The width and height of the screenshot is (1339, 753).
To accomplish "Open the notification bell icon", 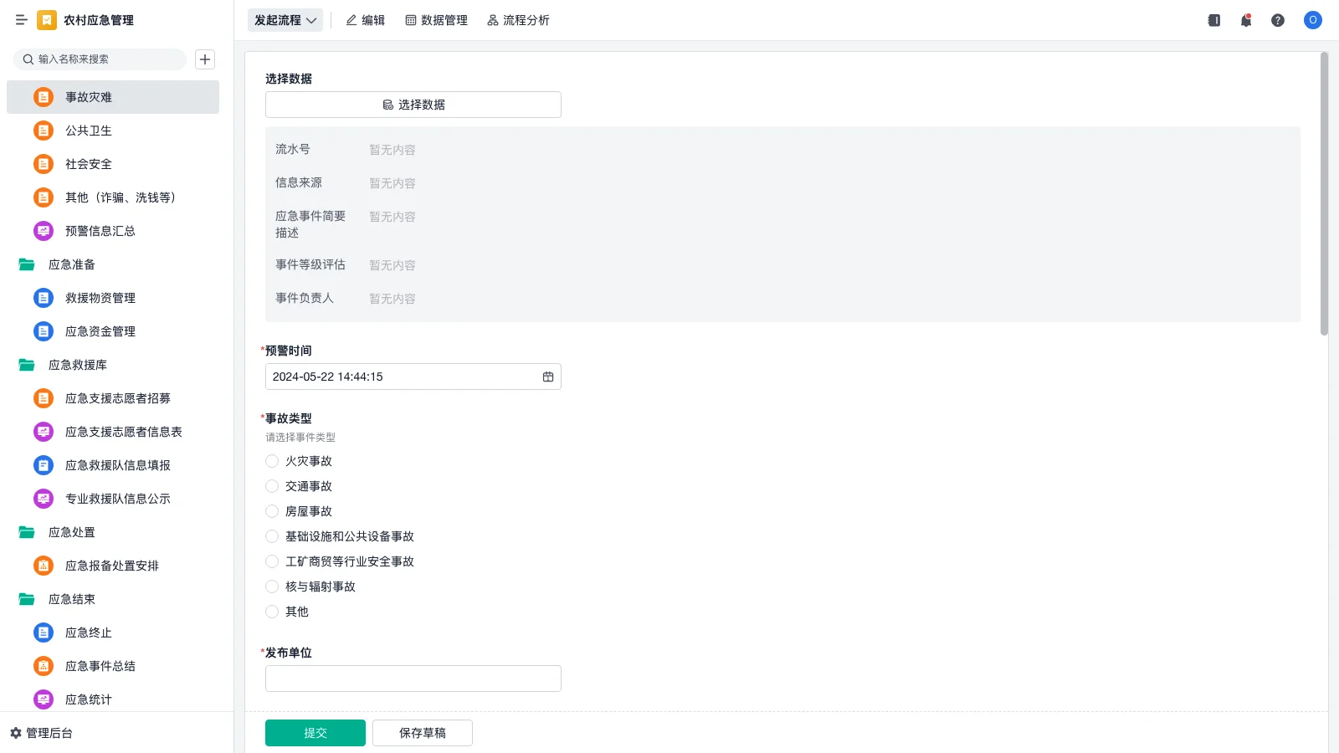I will pos(1246,20).
